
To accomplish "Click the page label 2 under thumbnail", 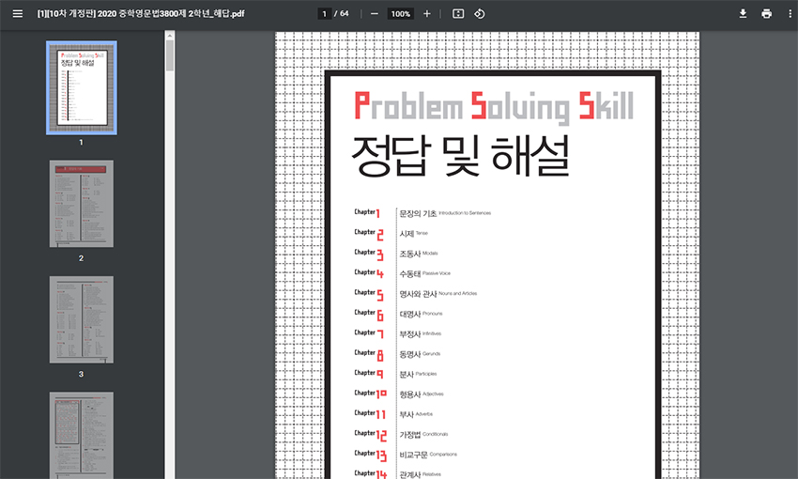I will click(x=81, y=258).
